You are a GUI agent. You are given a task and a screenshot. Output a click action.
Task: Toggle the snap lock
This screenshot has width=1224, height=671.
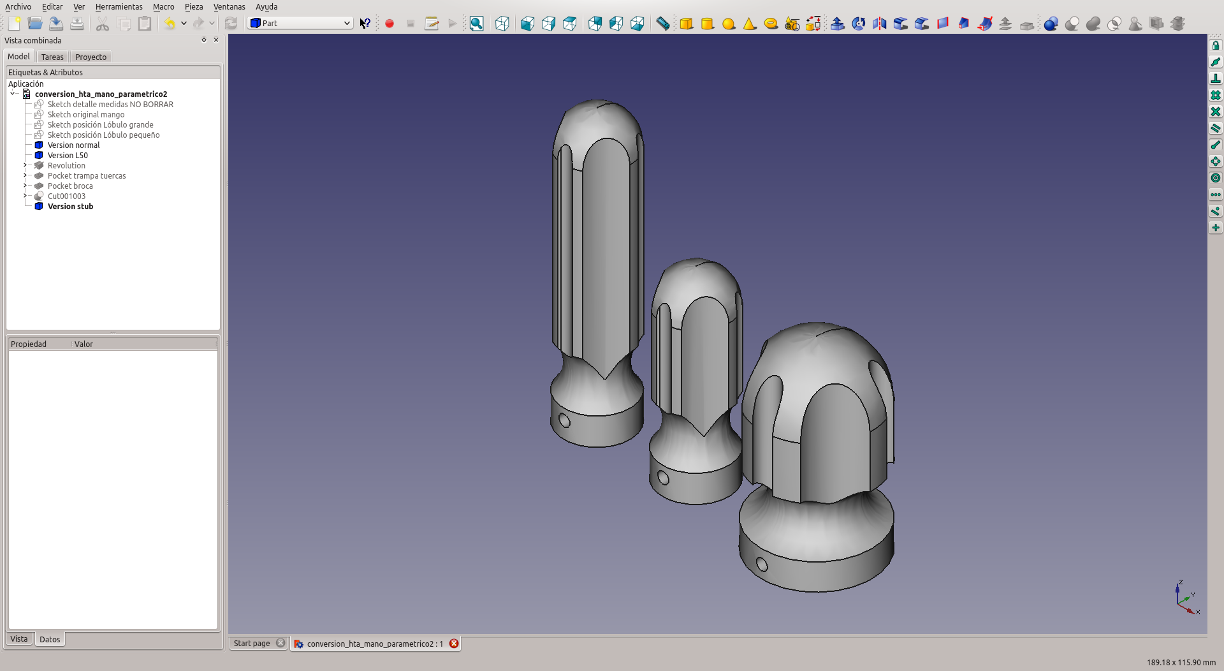(x=1216, y=45)
